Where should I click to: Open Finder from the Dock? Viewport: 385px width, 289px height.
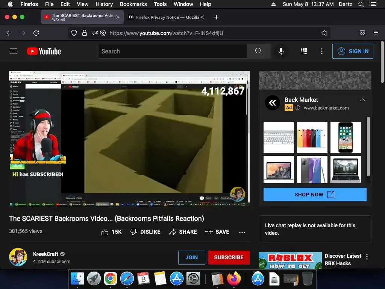pos(77,279)
